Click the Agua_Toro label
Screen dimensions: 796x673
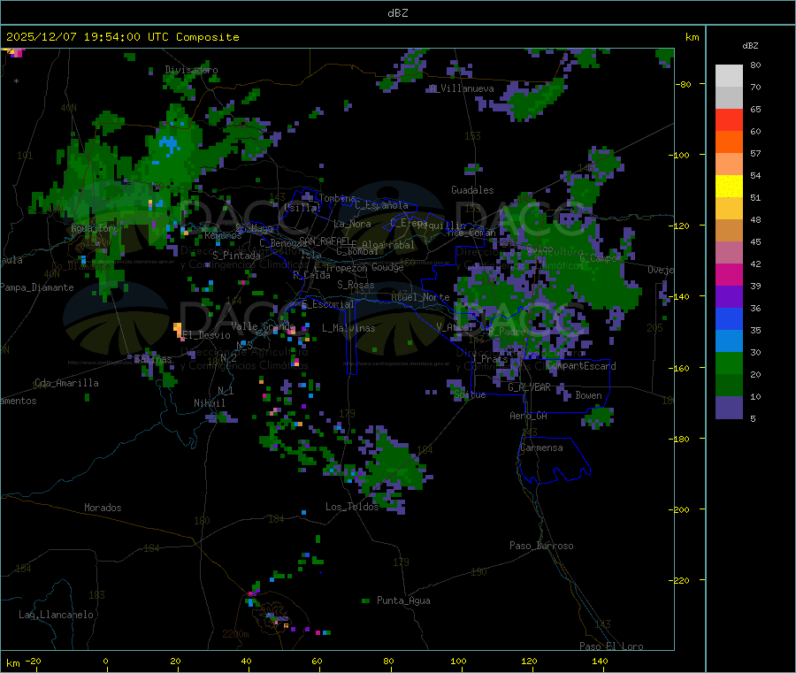point(95,228)
